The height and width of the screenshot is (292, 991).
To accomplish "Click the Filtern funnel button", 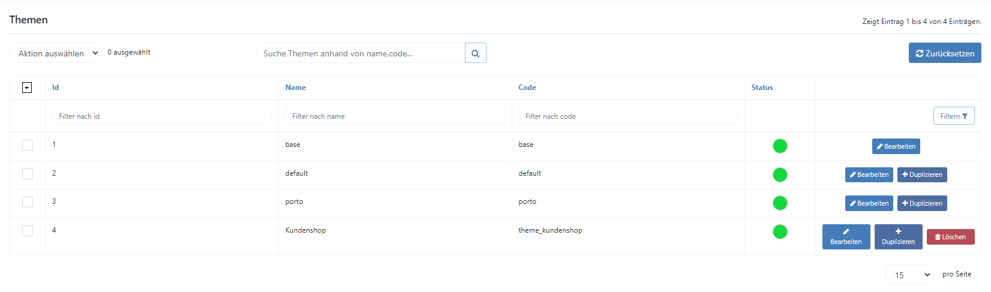I will (954, 116).
